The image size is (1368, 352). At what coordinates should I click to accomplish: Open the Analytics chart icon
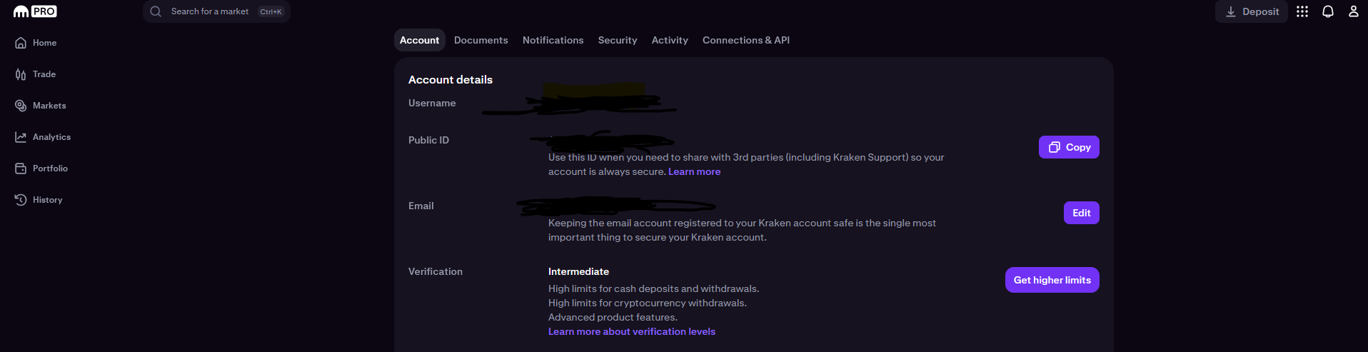click(x=21, y=137)
